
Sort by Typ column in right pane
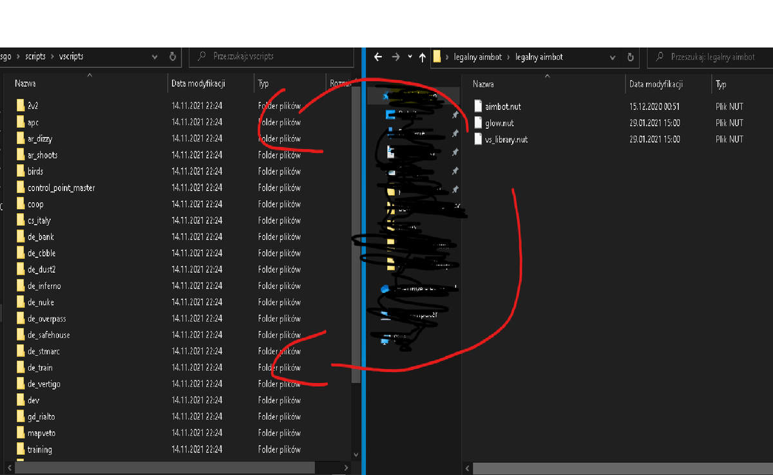click(721, 84)
